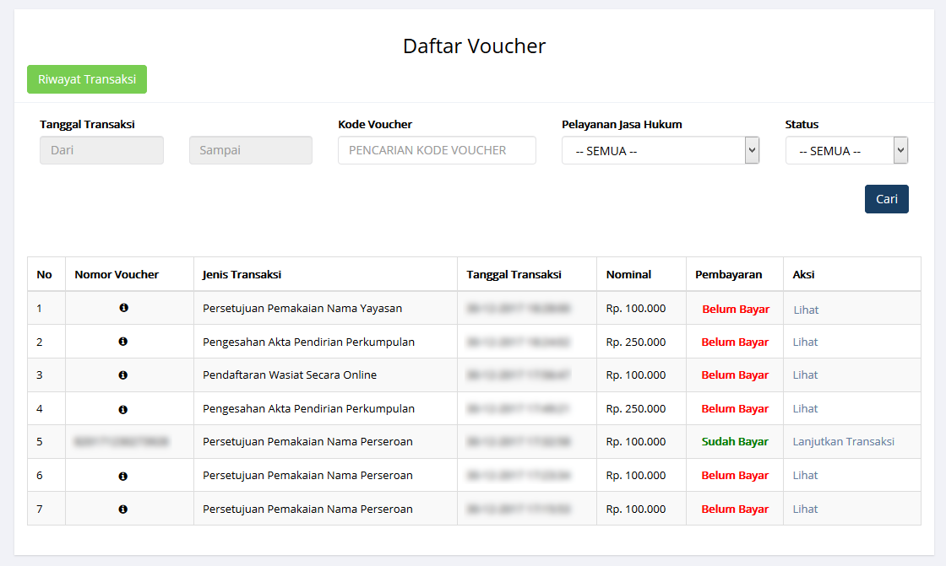Viewport: 946px width, 566px height.
Task: Open Lihat link in row 7
Action: click(805, 509)
